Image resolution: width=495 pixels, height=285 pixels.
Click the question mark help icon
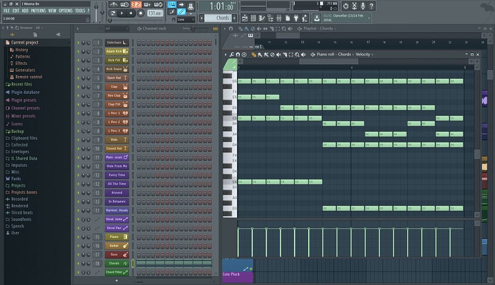[x=372, y=6]
